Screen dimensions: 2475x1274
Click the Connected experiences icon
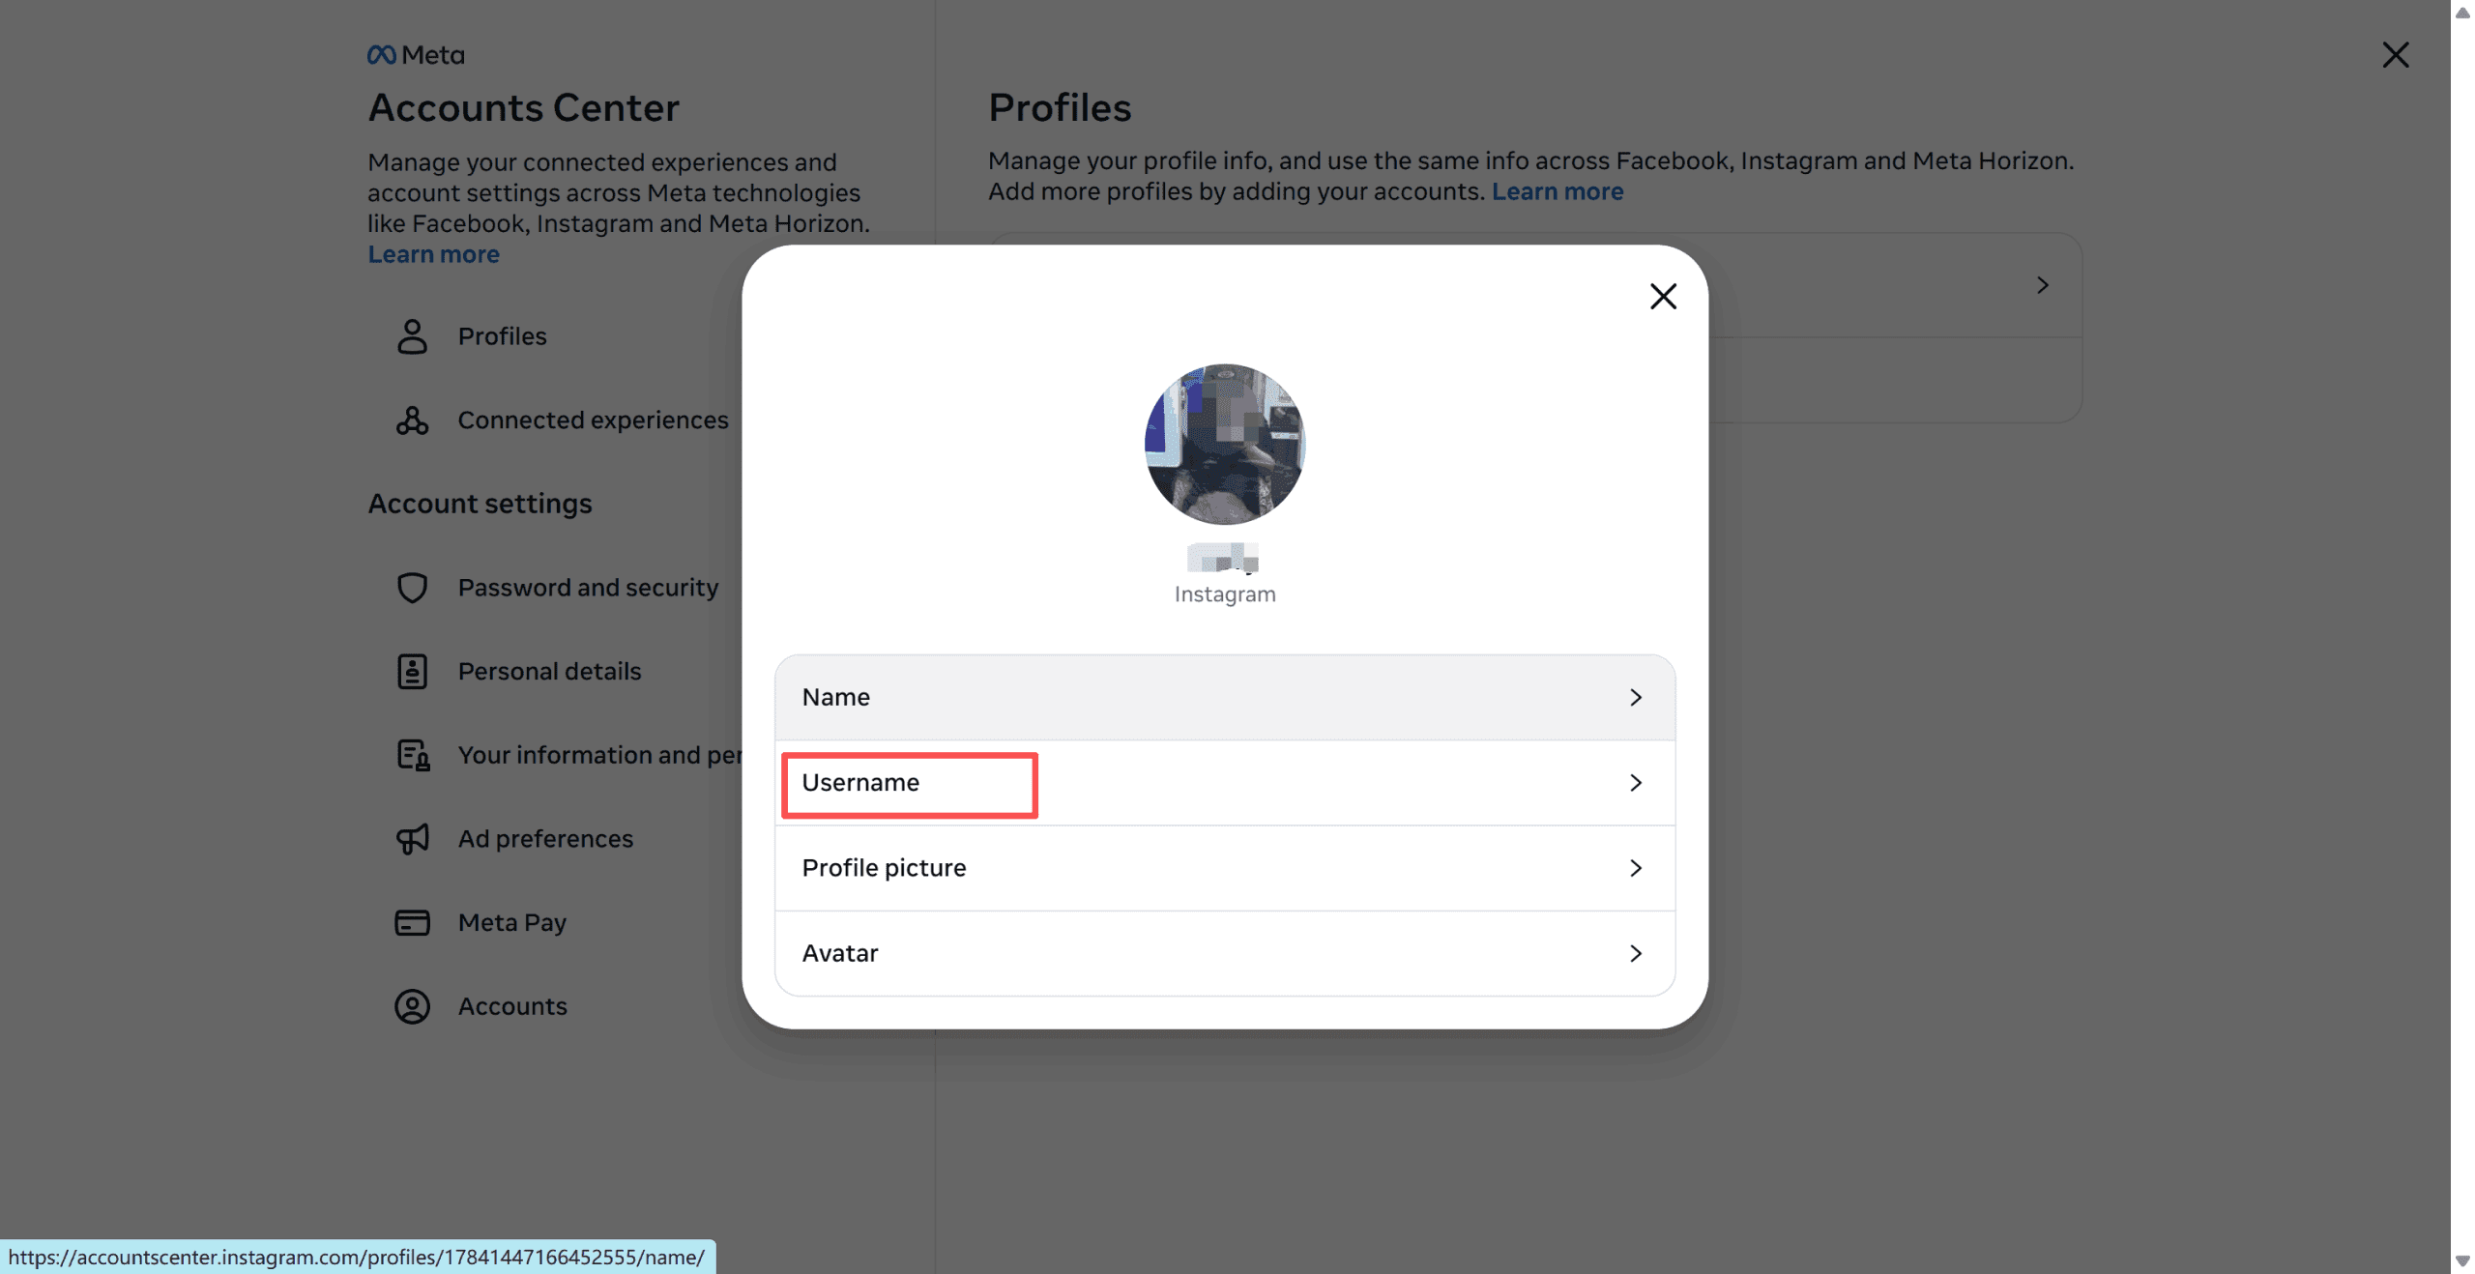(412, 420)
